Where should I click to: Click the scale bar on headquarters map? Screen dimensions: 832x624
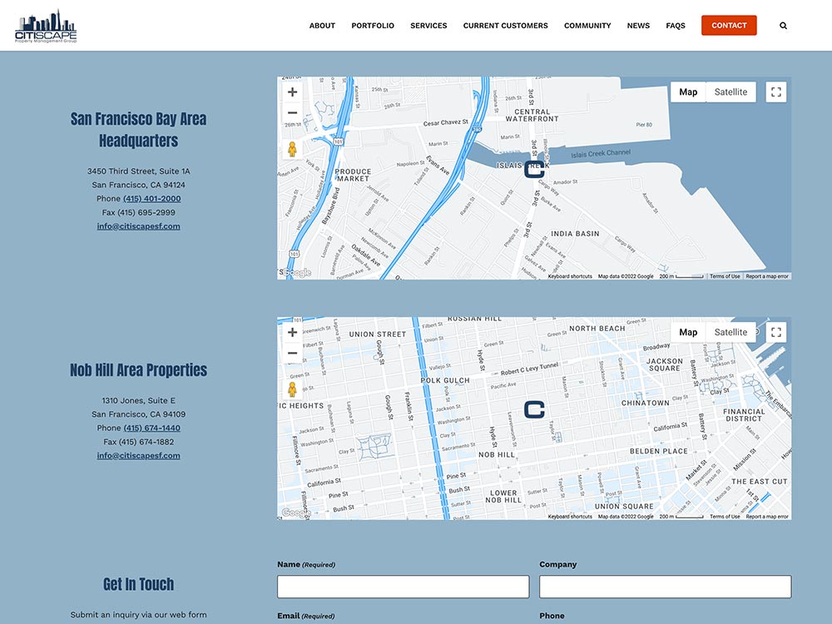[682, 276]
